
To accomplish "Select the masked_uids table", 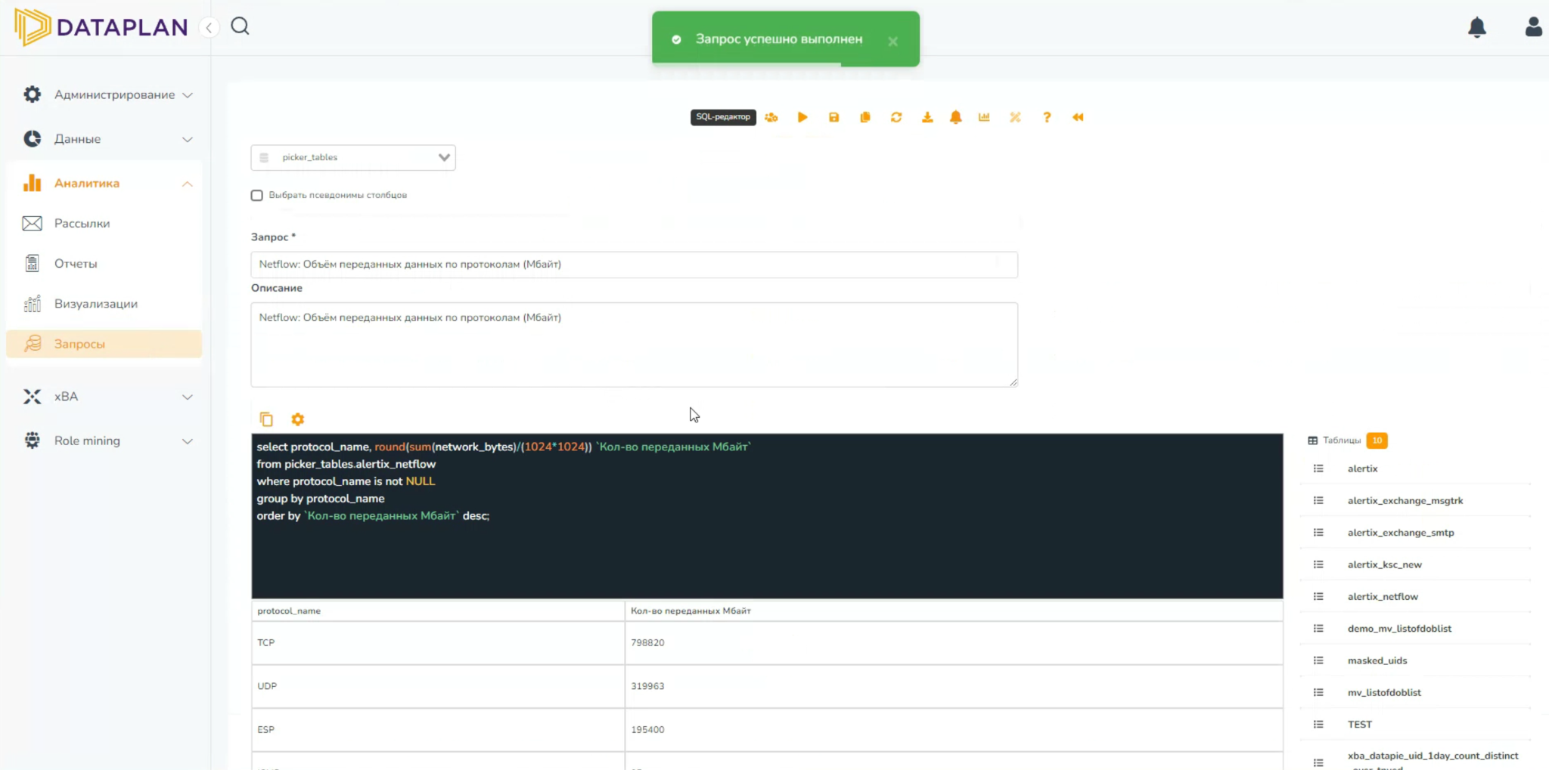I will point(1377,660).
